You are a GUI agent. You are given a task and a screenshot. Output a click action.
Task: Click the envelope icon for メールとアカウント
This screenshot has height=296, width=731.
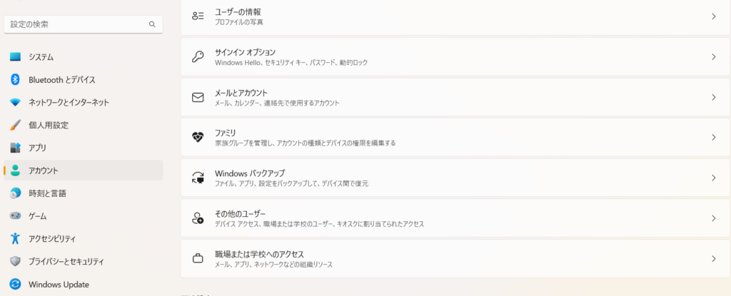click(198, 98)
